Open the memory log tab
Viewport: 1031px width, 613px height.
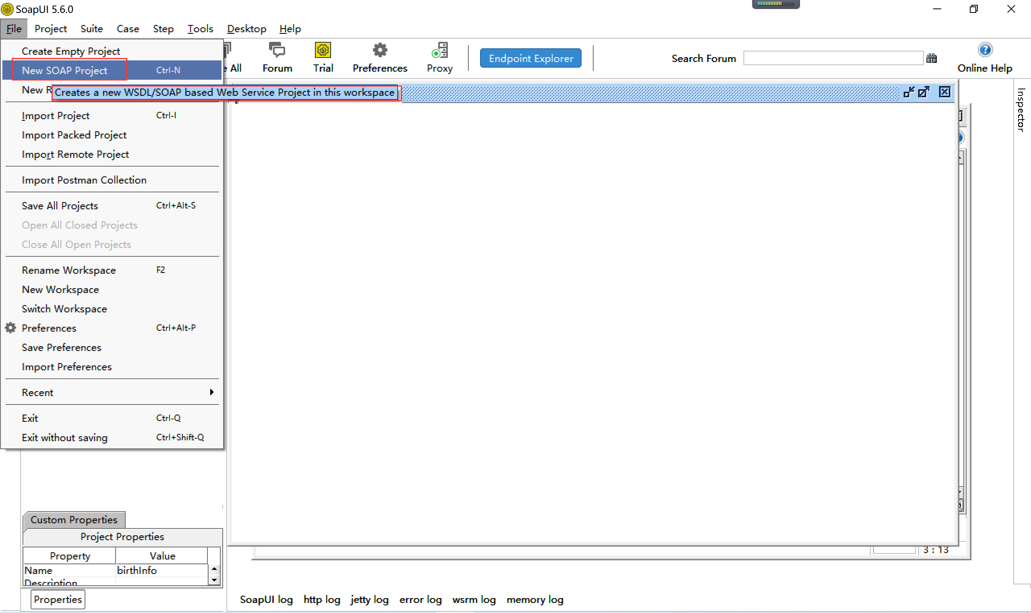click(535, 599)
